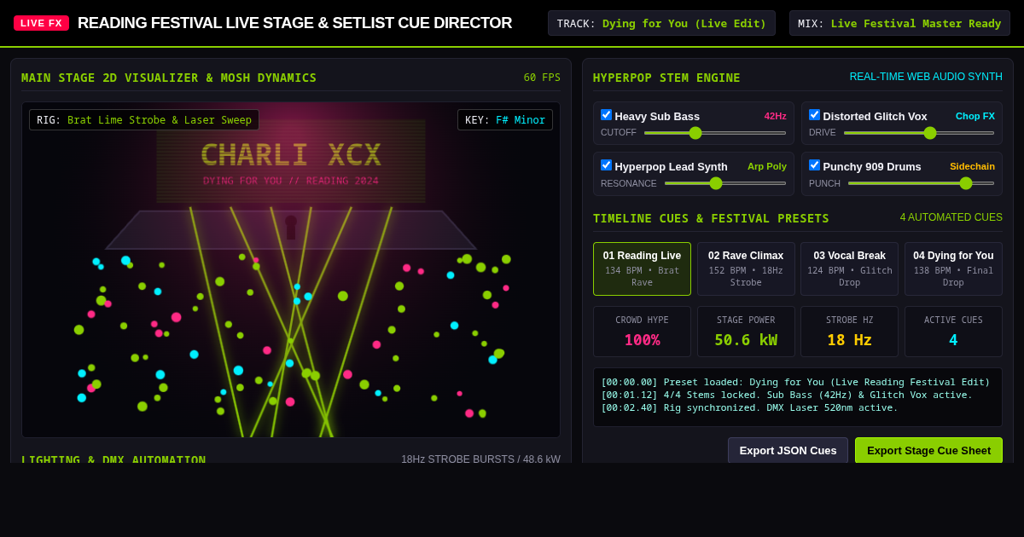Viewport: 1024px width, 537px height.
Task: Select the 01 Reading Live preset
Action: pyautogui.click(x=642, y=268)
